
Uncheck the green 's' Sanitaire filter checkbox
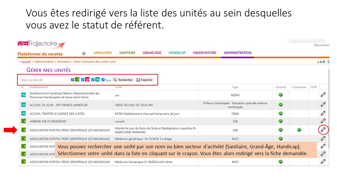pyautogui.click(x=73, y=80)
